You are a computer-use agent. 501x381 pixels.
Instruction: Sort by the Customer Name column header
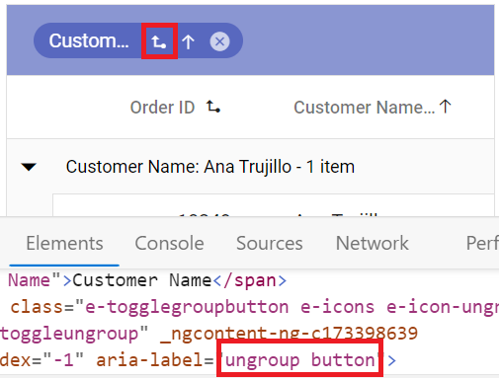[x=365, y=108]
